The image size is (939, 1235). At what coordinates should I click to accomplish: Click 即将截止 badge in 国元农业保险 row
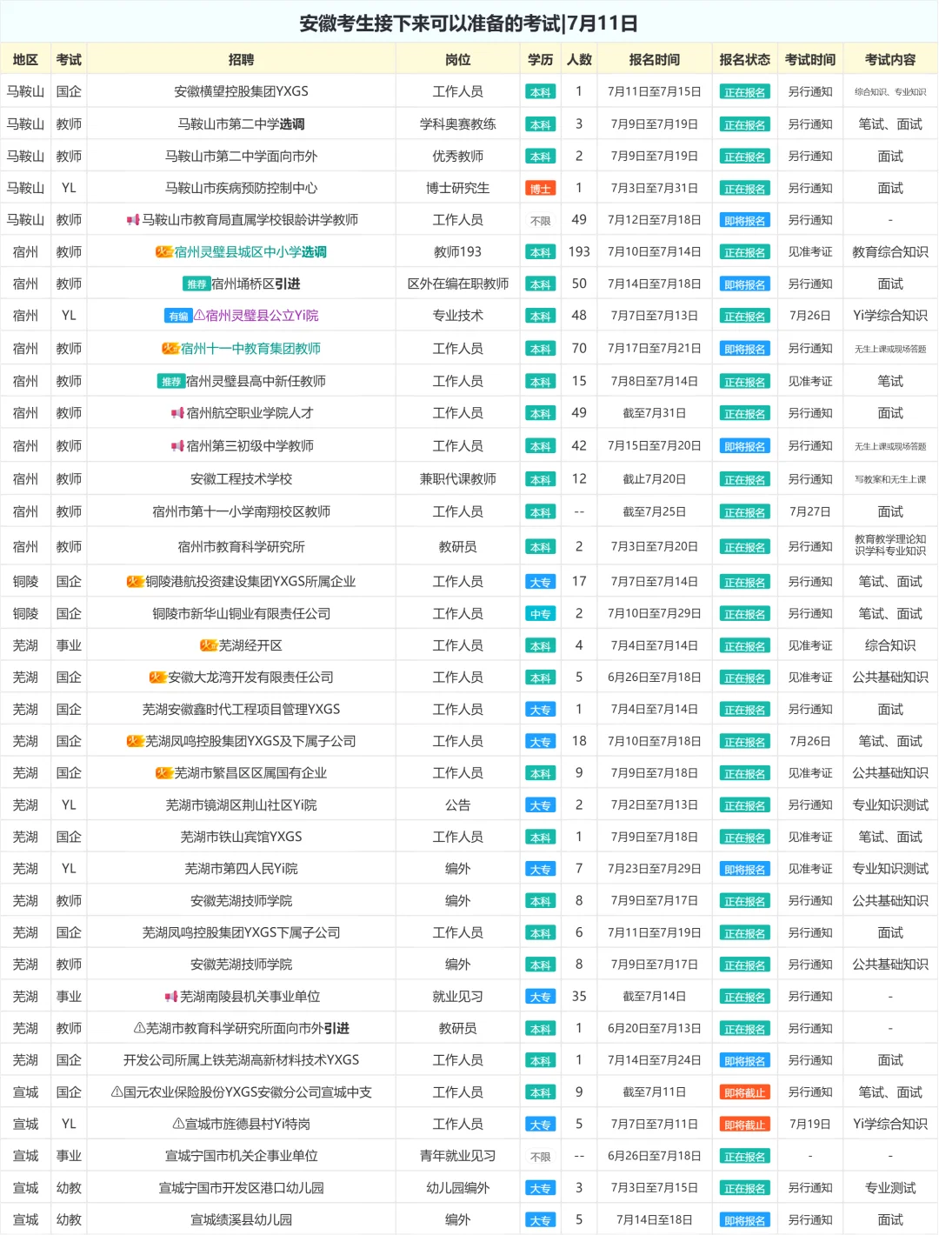[x=745, y=1093]
